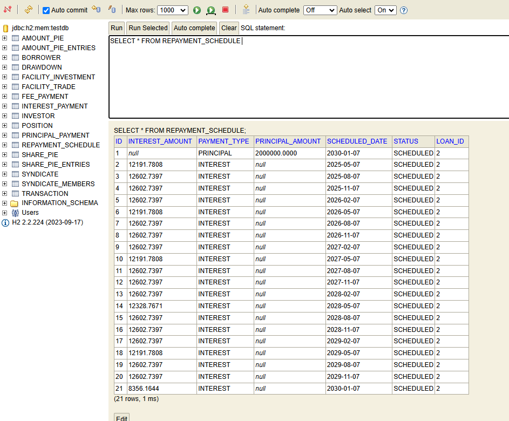Open the Max rows dropdown
This screenshot has width=509, height=421.
[x=173, y=10]
